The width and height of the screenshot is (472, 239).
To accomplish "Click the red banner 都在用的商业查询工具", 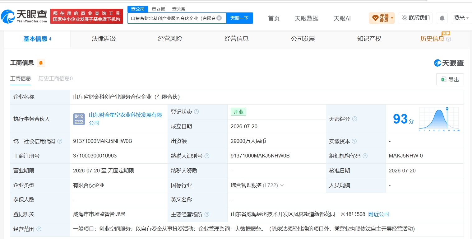I will point(86,16).
